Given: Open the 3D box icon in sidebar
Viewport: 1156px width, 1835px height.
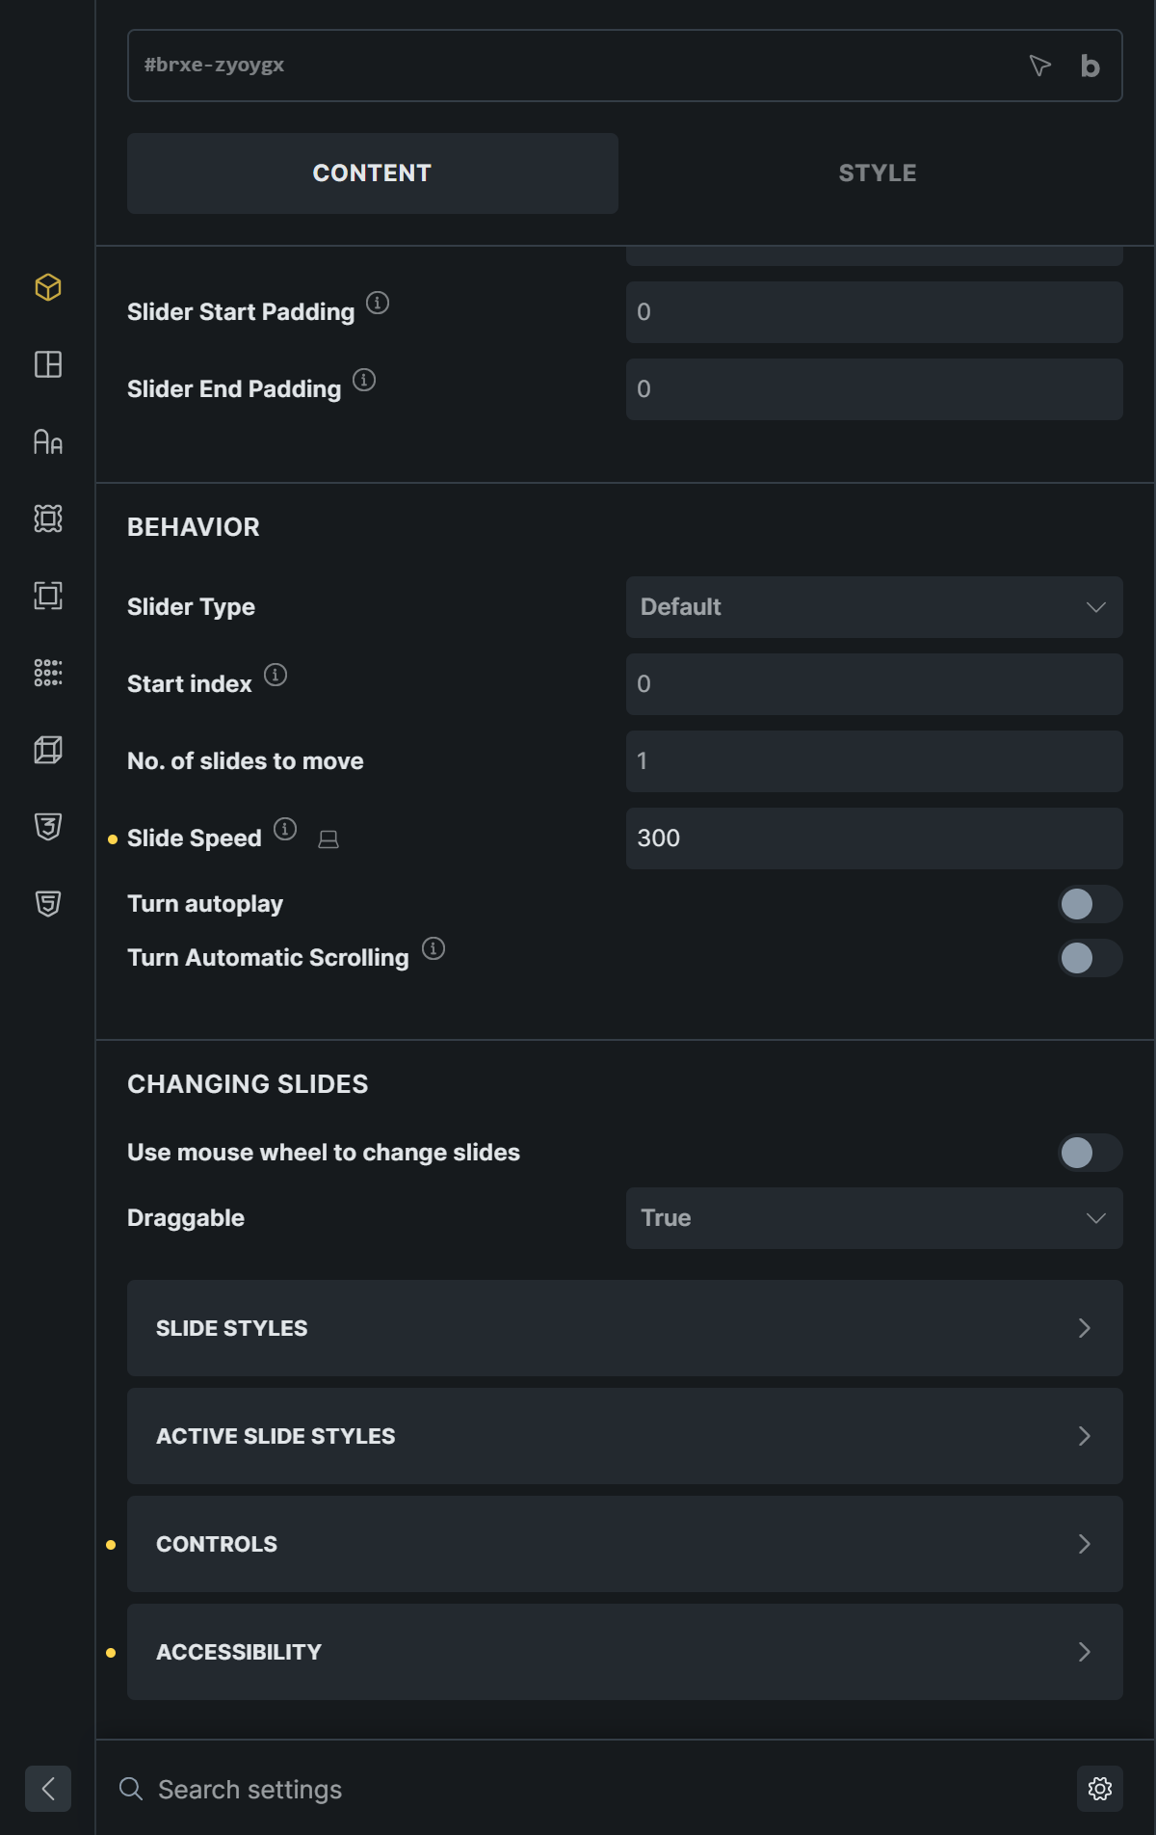Looking at the screenshot, I should [x=48, y=750].
